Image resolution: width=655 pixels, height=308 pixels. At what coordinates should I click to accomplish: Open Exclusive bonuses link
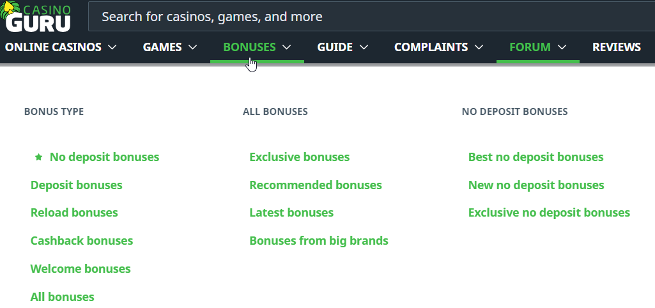click(x=300, y=157)
